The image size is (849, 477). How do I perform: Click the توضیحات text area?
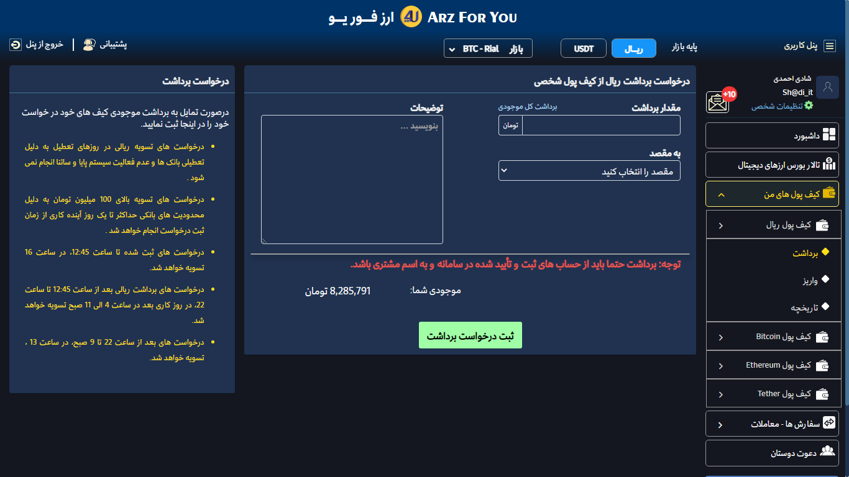pyautogui.click(x=352, y=180)
